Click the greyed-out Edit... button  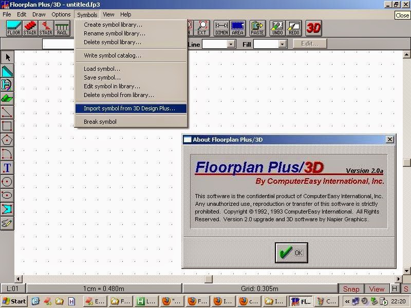310,44
